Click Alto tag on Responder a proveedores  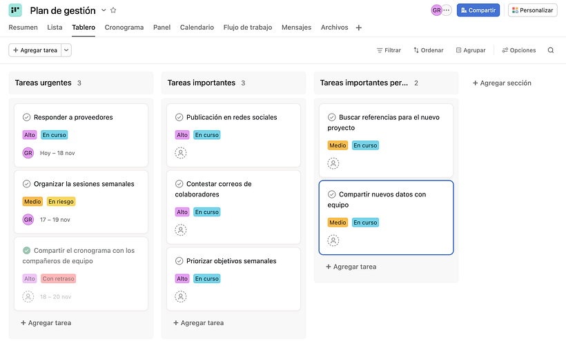pos(30,135)
